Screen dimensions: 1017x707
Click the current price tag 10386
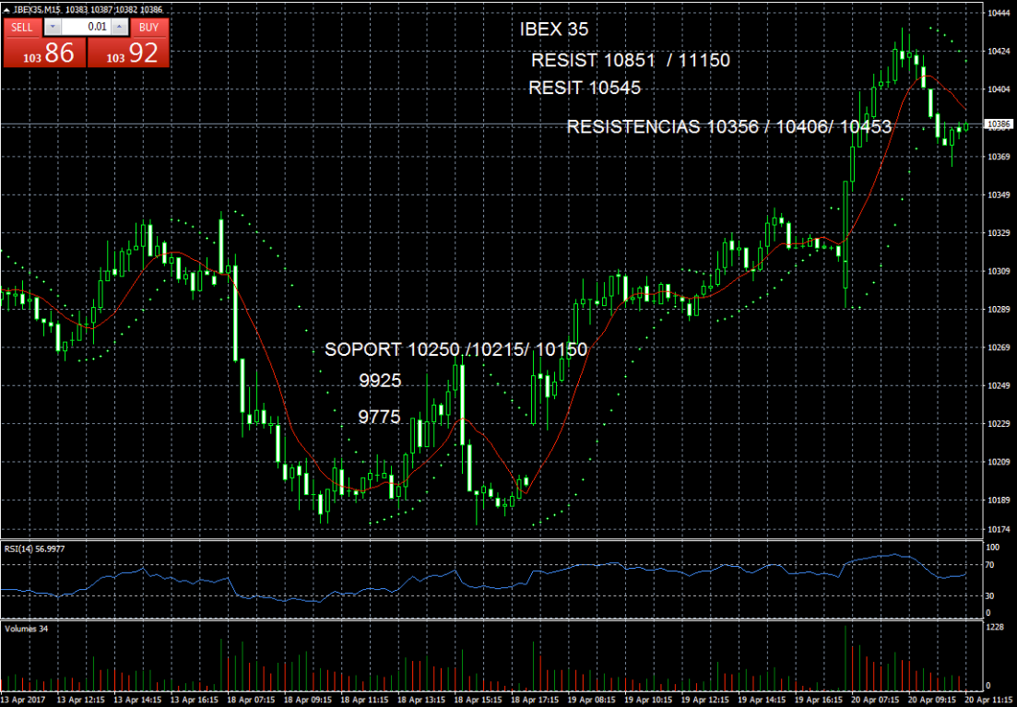click(x=998, y=124)
